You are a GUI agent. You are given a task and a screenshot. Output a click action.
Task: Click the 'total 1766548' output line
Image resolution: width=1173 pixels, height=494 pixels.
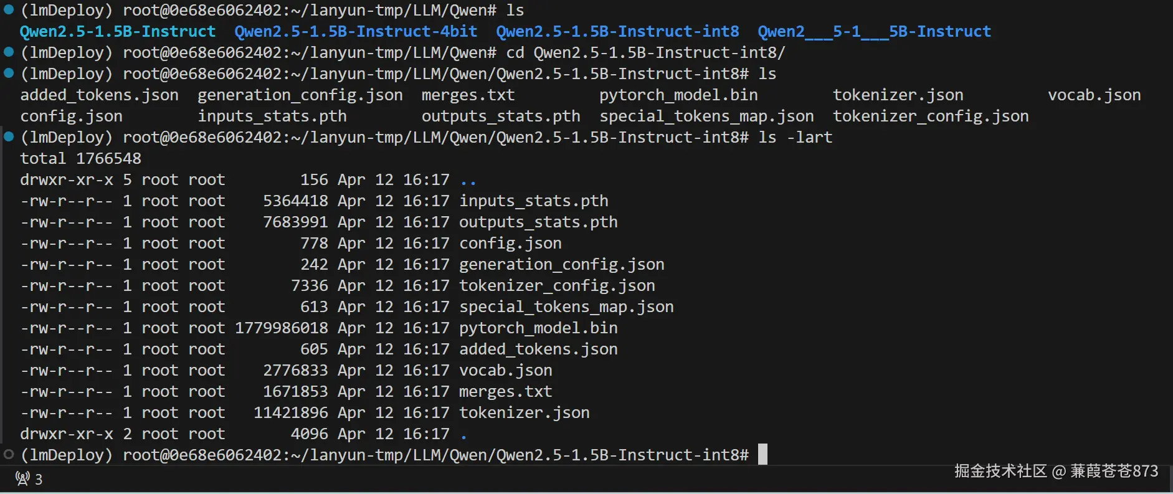point(80,158)
